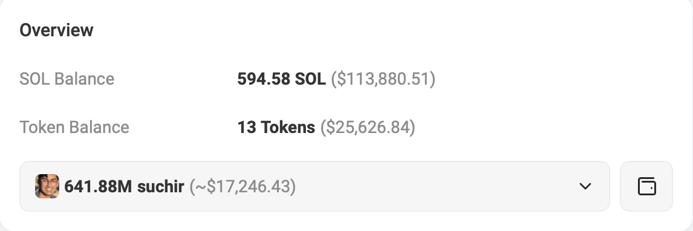Click the Token Balance label

tap(74, 127)
